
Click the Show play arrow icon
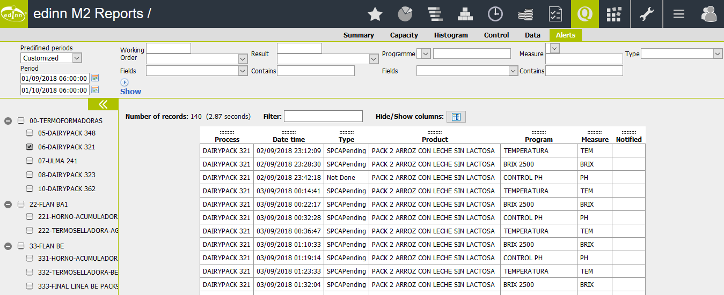(x=125, y=82)
